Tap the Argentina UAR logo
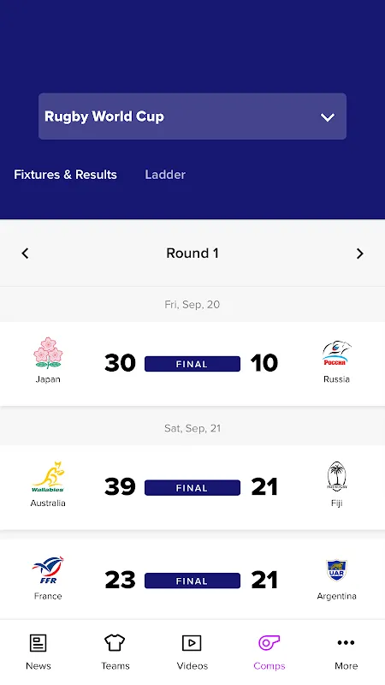385x685 pixels. 336,570
